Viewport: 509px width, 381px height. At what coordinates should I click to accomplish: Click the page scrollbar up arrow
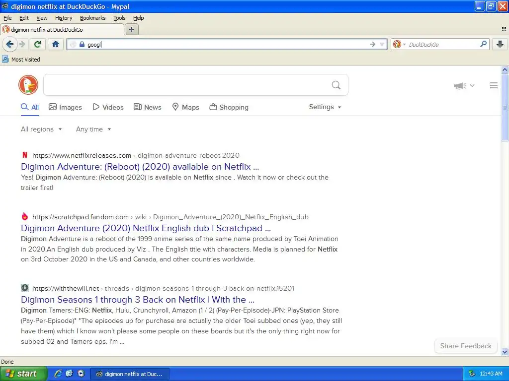505,69
